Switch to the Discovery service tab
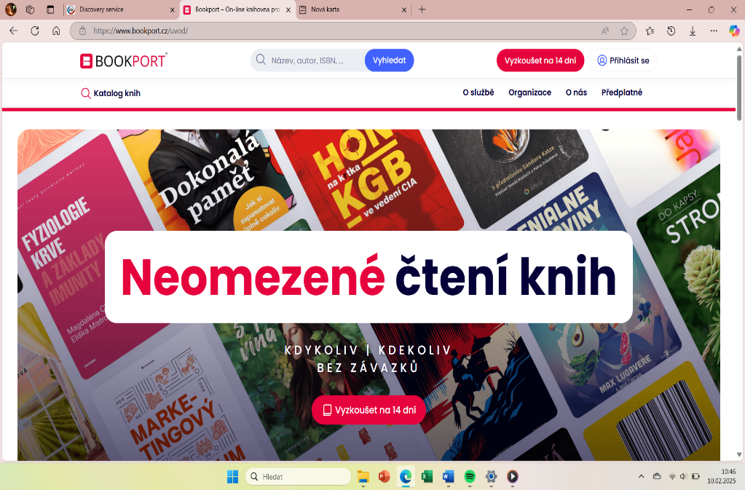This screenshot has width=745, height=490. tap(117, 9)
